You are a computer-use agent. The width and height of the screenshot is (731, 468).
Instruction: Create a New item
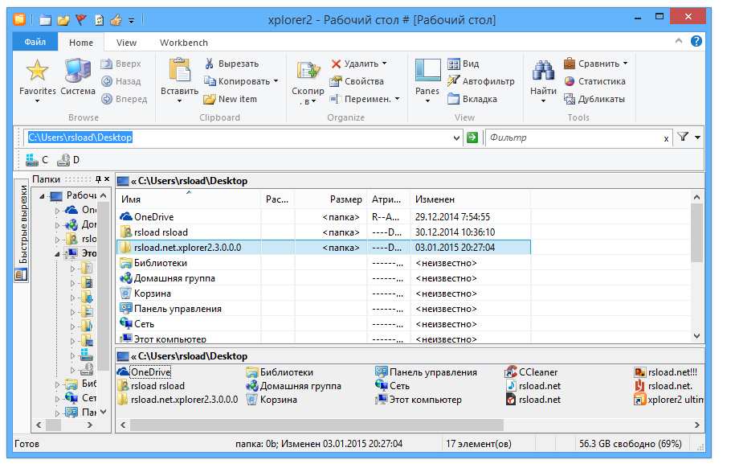coord(231,100)
